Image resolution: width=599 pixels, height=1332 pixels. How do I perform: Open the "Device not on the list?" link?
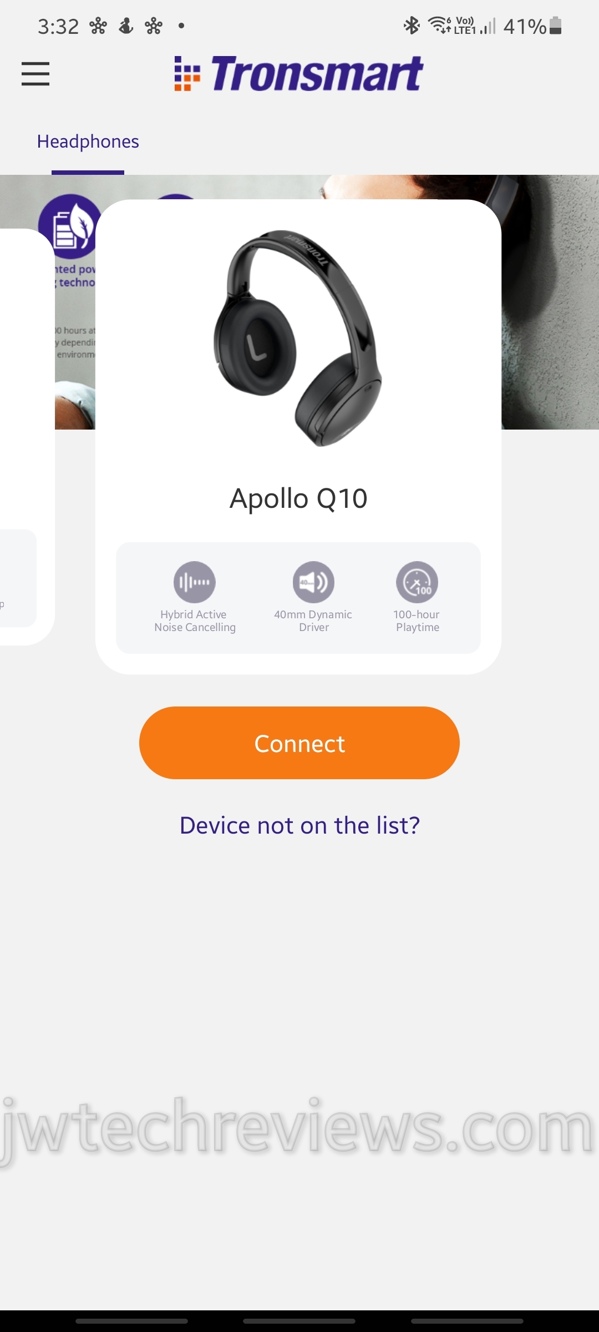click(299, 825)
